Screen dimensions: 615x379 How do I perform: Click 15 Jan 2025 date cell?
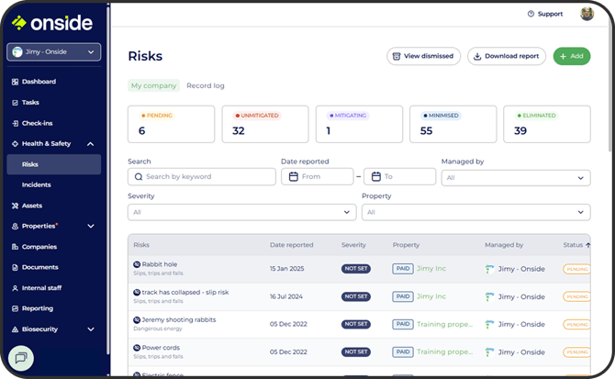[x=286, y=269]
